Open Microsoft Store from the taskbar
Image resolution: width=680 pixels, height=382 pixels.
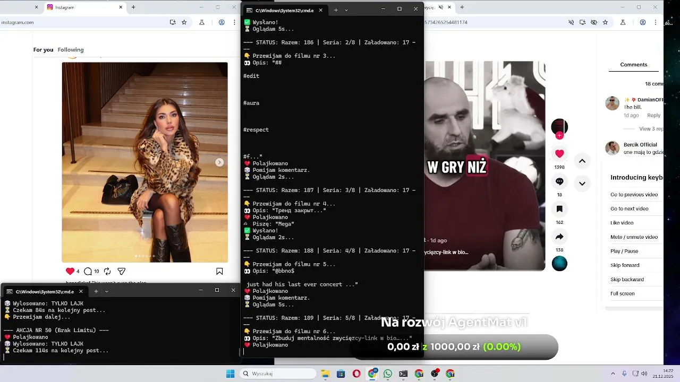(341, 374)
